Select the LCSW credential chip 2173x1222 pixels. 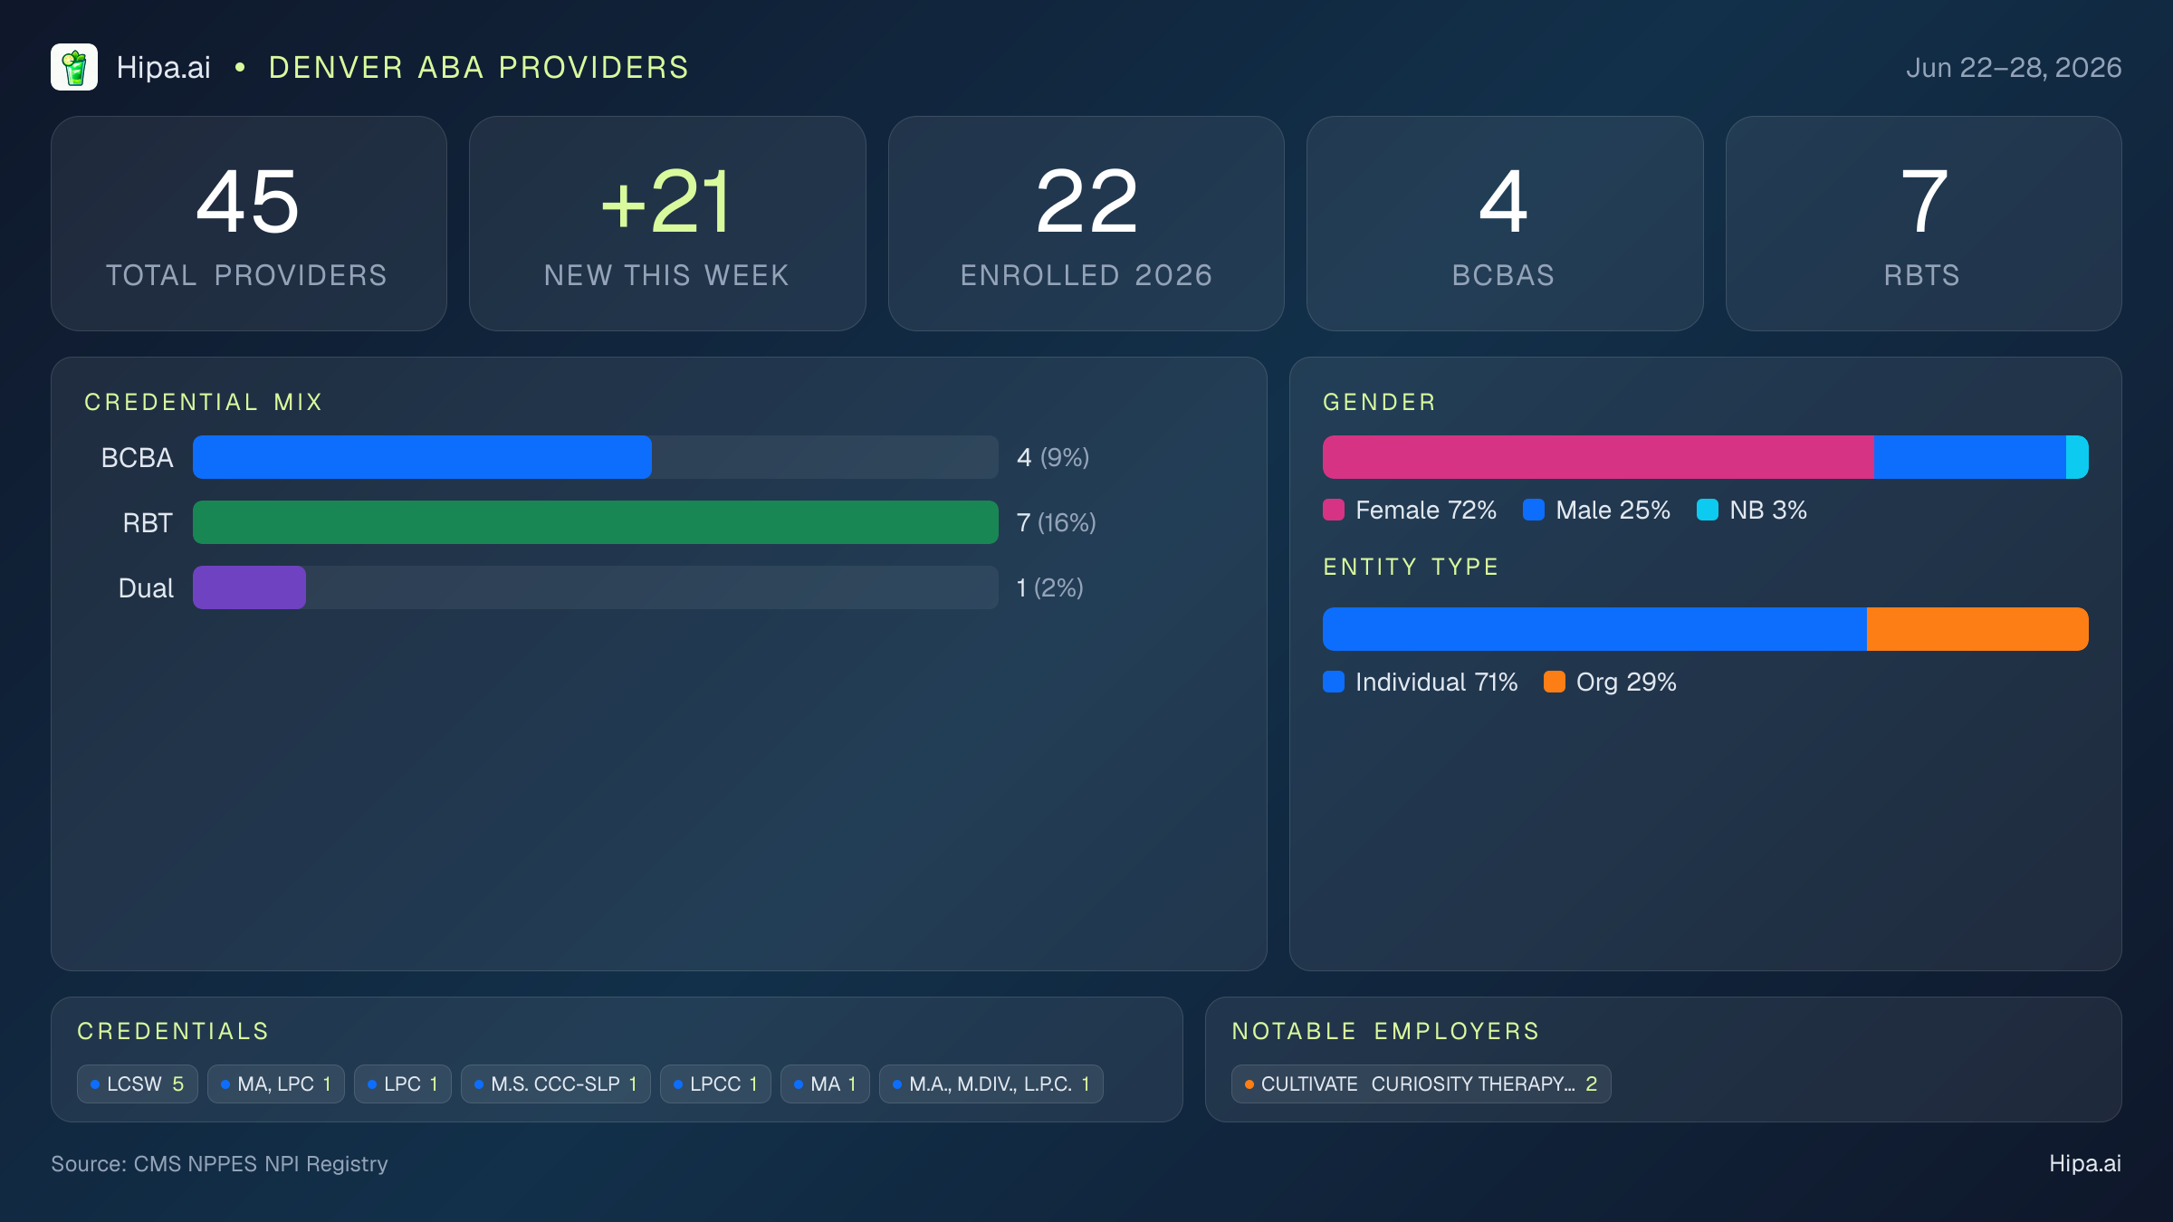(x=138, y=1084)
